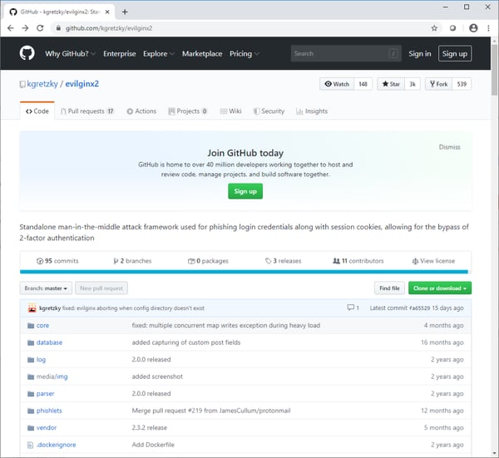This screenshot has height=458, width=499.
Task: Click folder icon beside media/img
Action: [31, 377]
